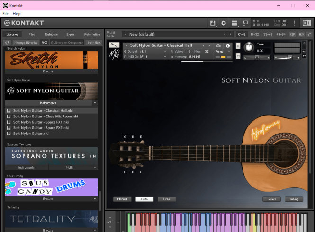Viewport: 315px width, 232px height.
Task: Toggle the PV performance view icon
Action: pos(305,56)
